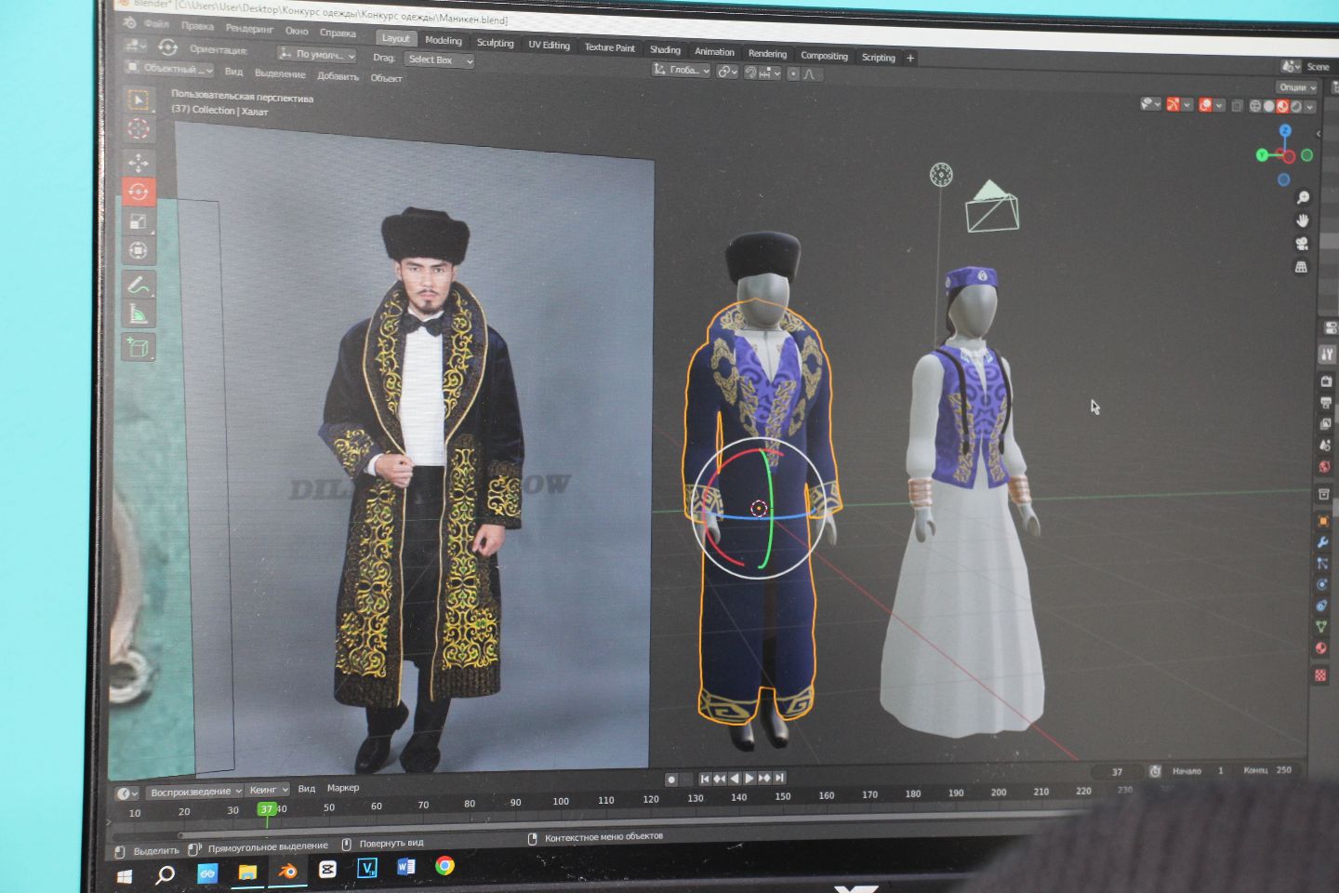Toggle X-Ray mode in the viewport header
Image resolution: width=1339 pixels, height=893 pixels.
tap(1237, 104)
